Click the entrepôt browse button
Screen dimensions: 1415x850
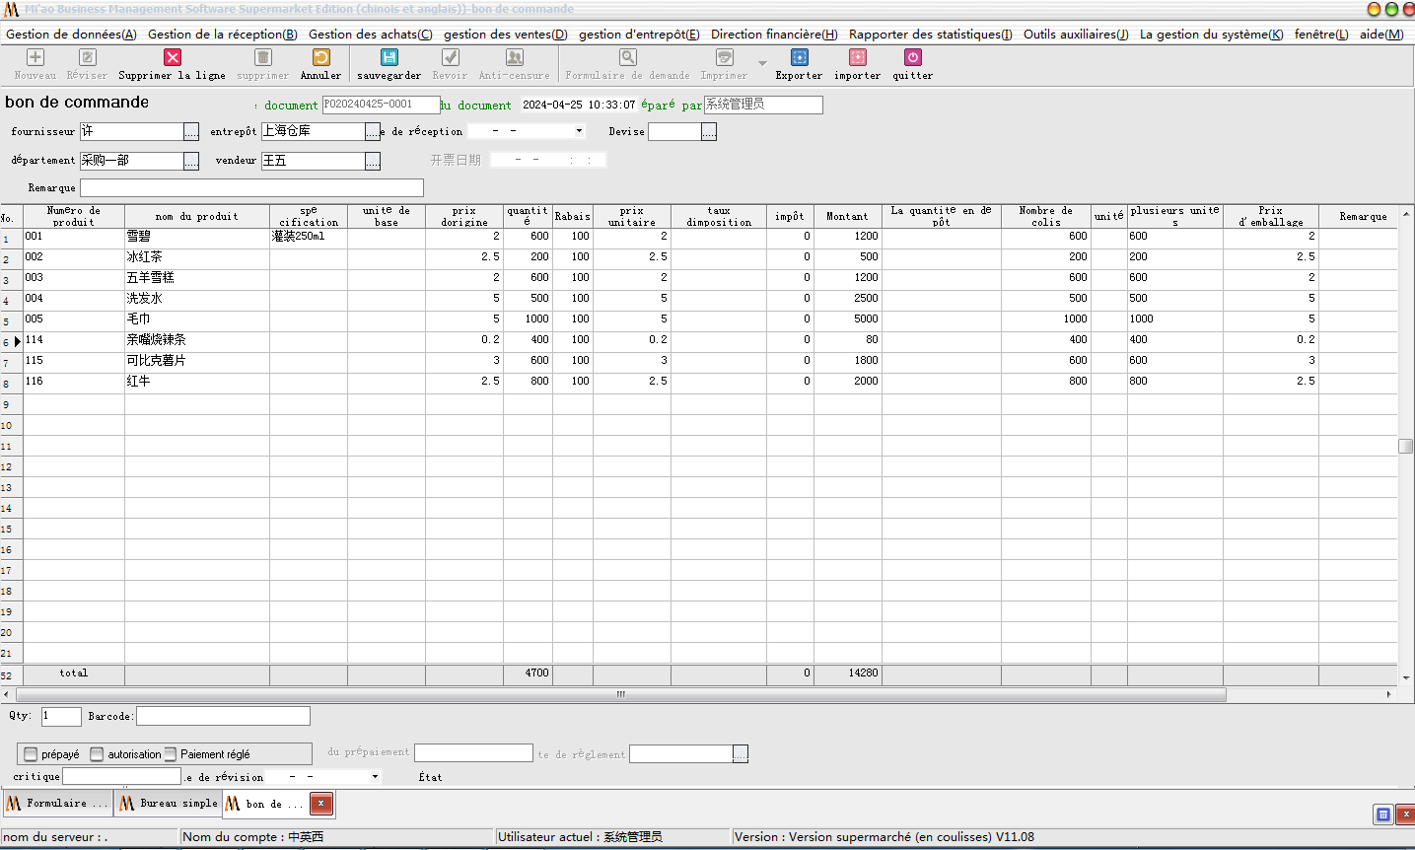(x=372, y=132)
